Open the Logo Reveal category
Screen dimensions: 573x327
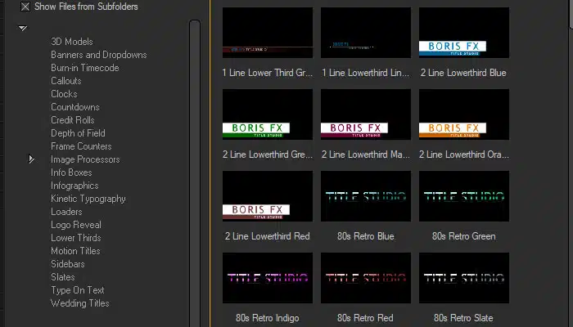click(76, 225)
